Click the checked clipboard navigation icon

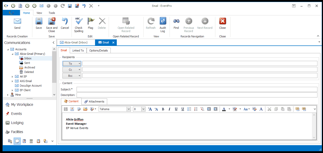click(24, 141)
